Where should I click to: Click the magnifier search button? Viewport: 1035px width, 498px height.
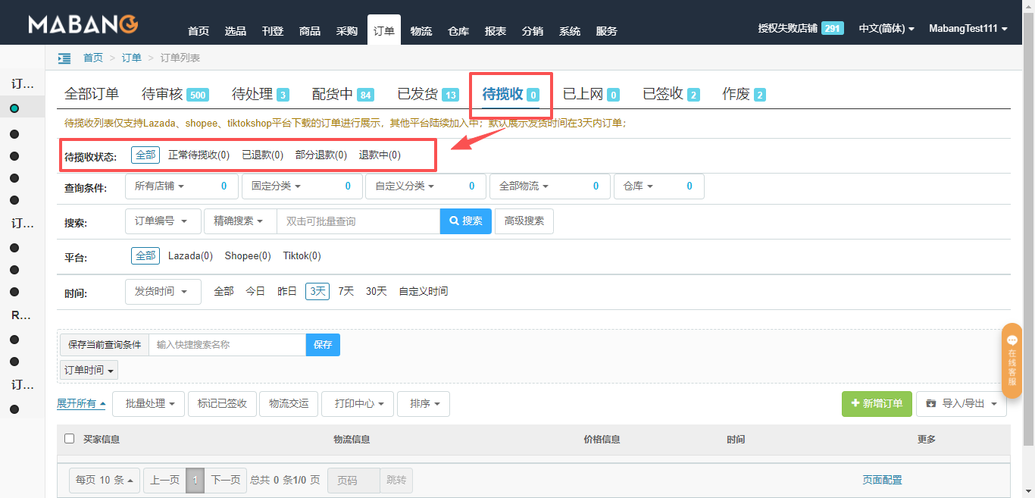465,221
